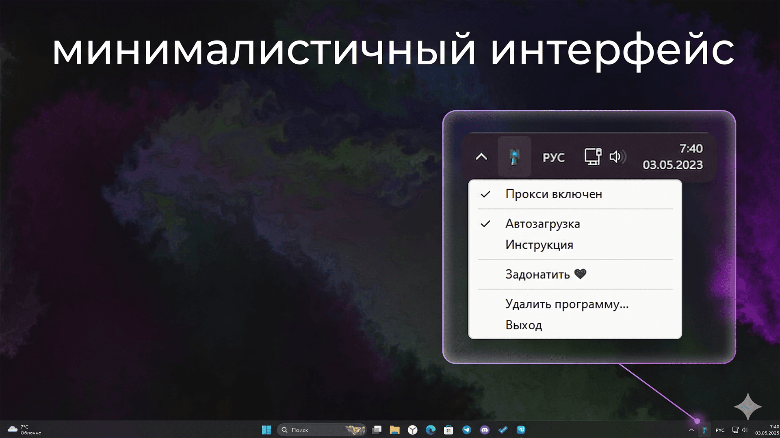Click the small proxy tray icon on the real taskbar
Image resolution: width=780 pixels, height=438 pixels.
click(704, 430)
